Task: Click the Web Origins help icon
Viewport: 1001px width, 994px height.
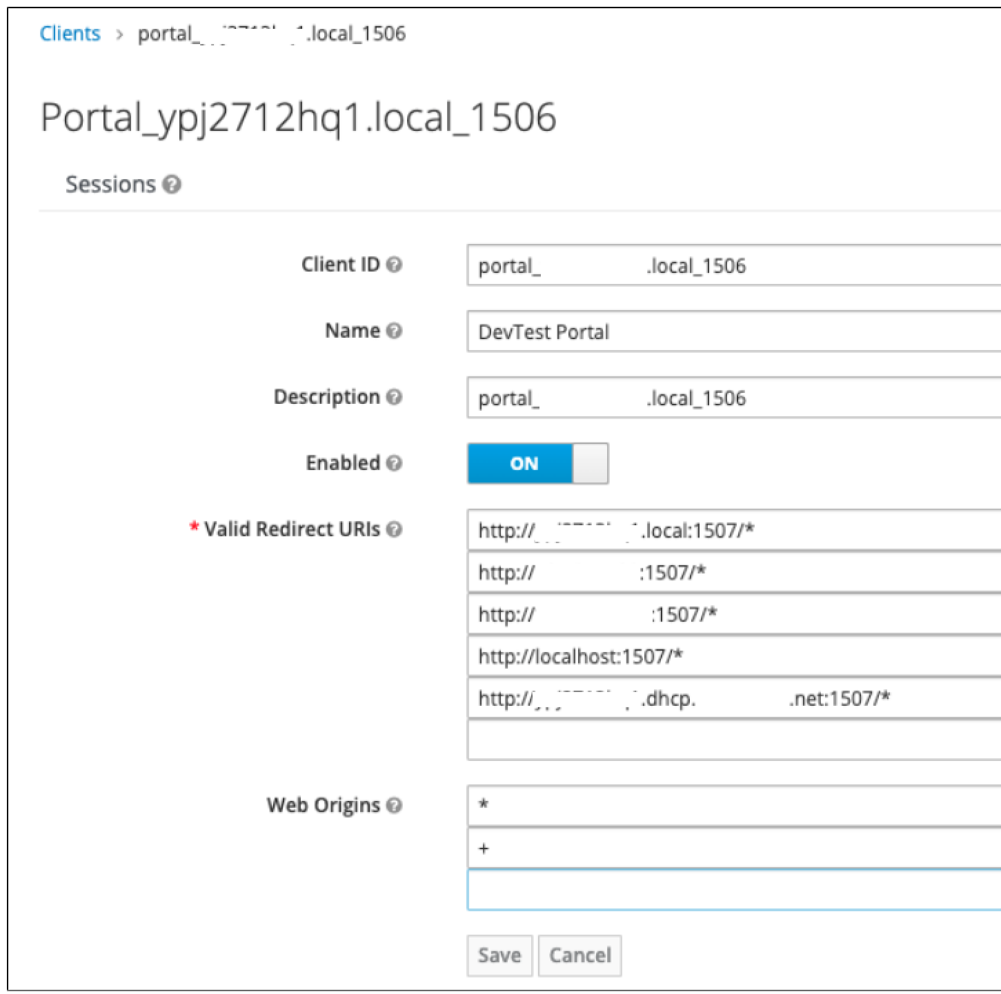Action: (394, 805)
